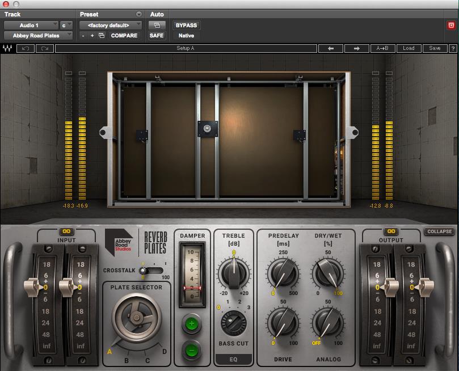Screen dimensions: 459x371
Task: Select plate B
Action: (x=127, y=360)
